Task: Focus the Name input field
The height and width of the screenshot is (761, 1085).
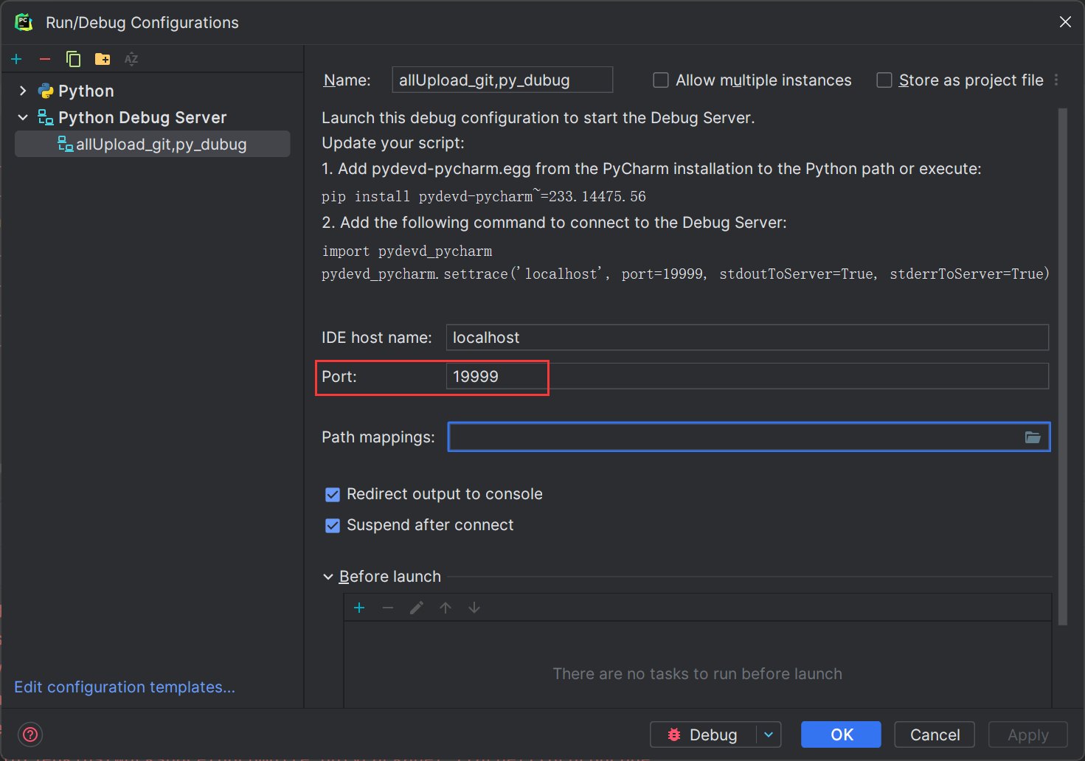Action: click(x=502, y=80)
